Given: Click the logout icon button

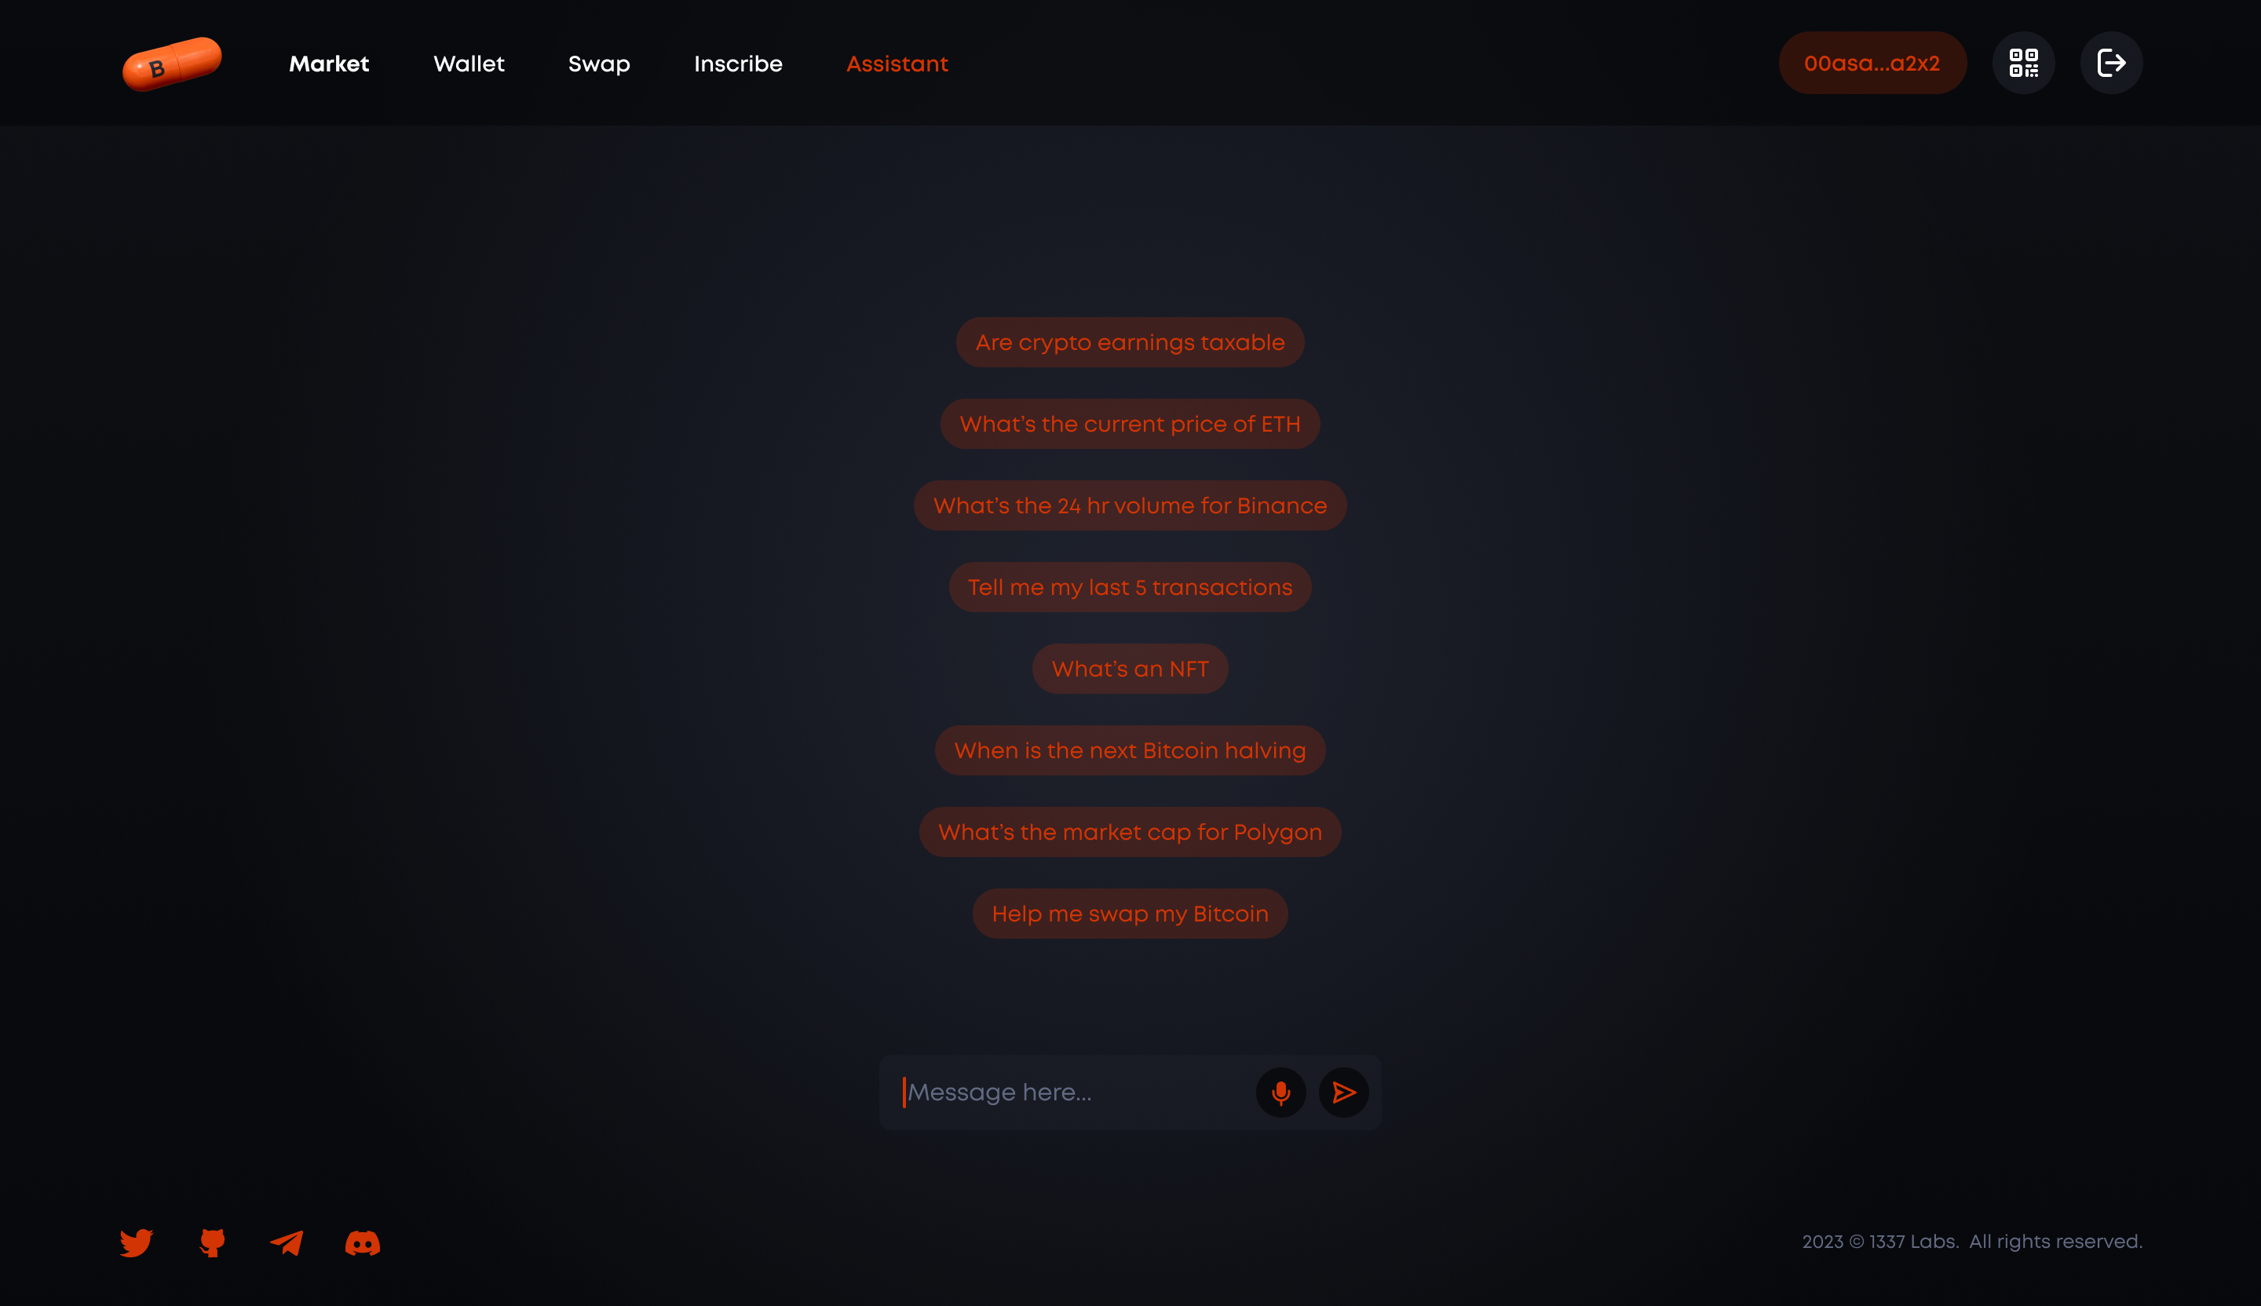Looking at the screenshot, I should pos(2111,63).
